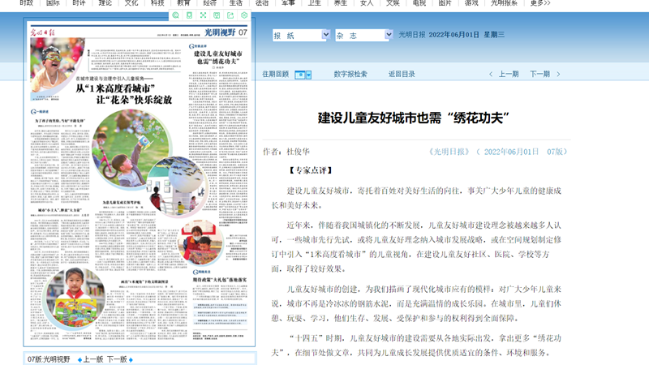Screen dimensions: 649x365
Task: Open the 养生 navigation tab
Action: tap(341, 3)
